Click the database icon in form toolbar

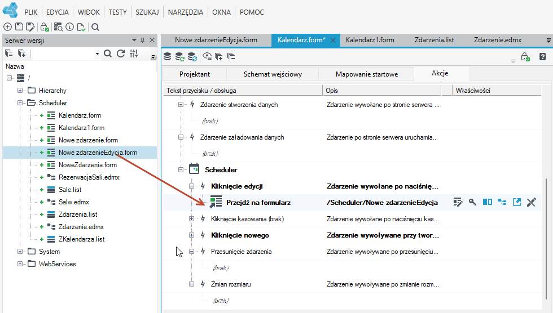point(168,57)
